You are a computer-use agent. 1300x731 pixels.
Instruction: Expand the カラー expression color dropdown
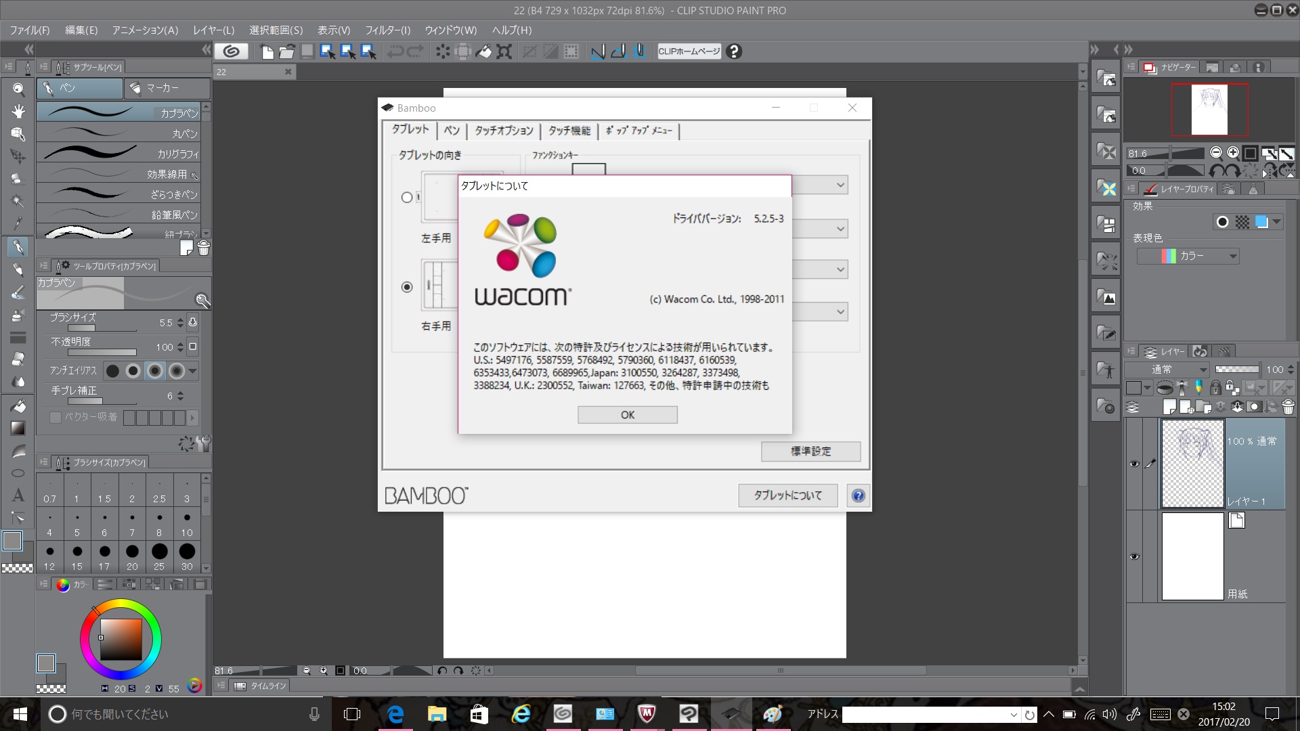pos(1233,256)
